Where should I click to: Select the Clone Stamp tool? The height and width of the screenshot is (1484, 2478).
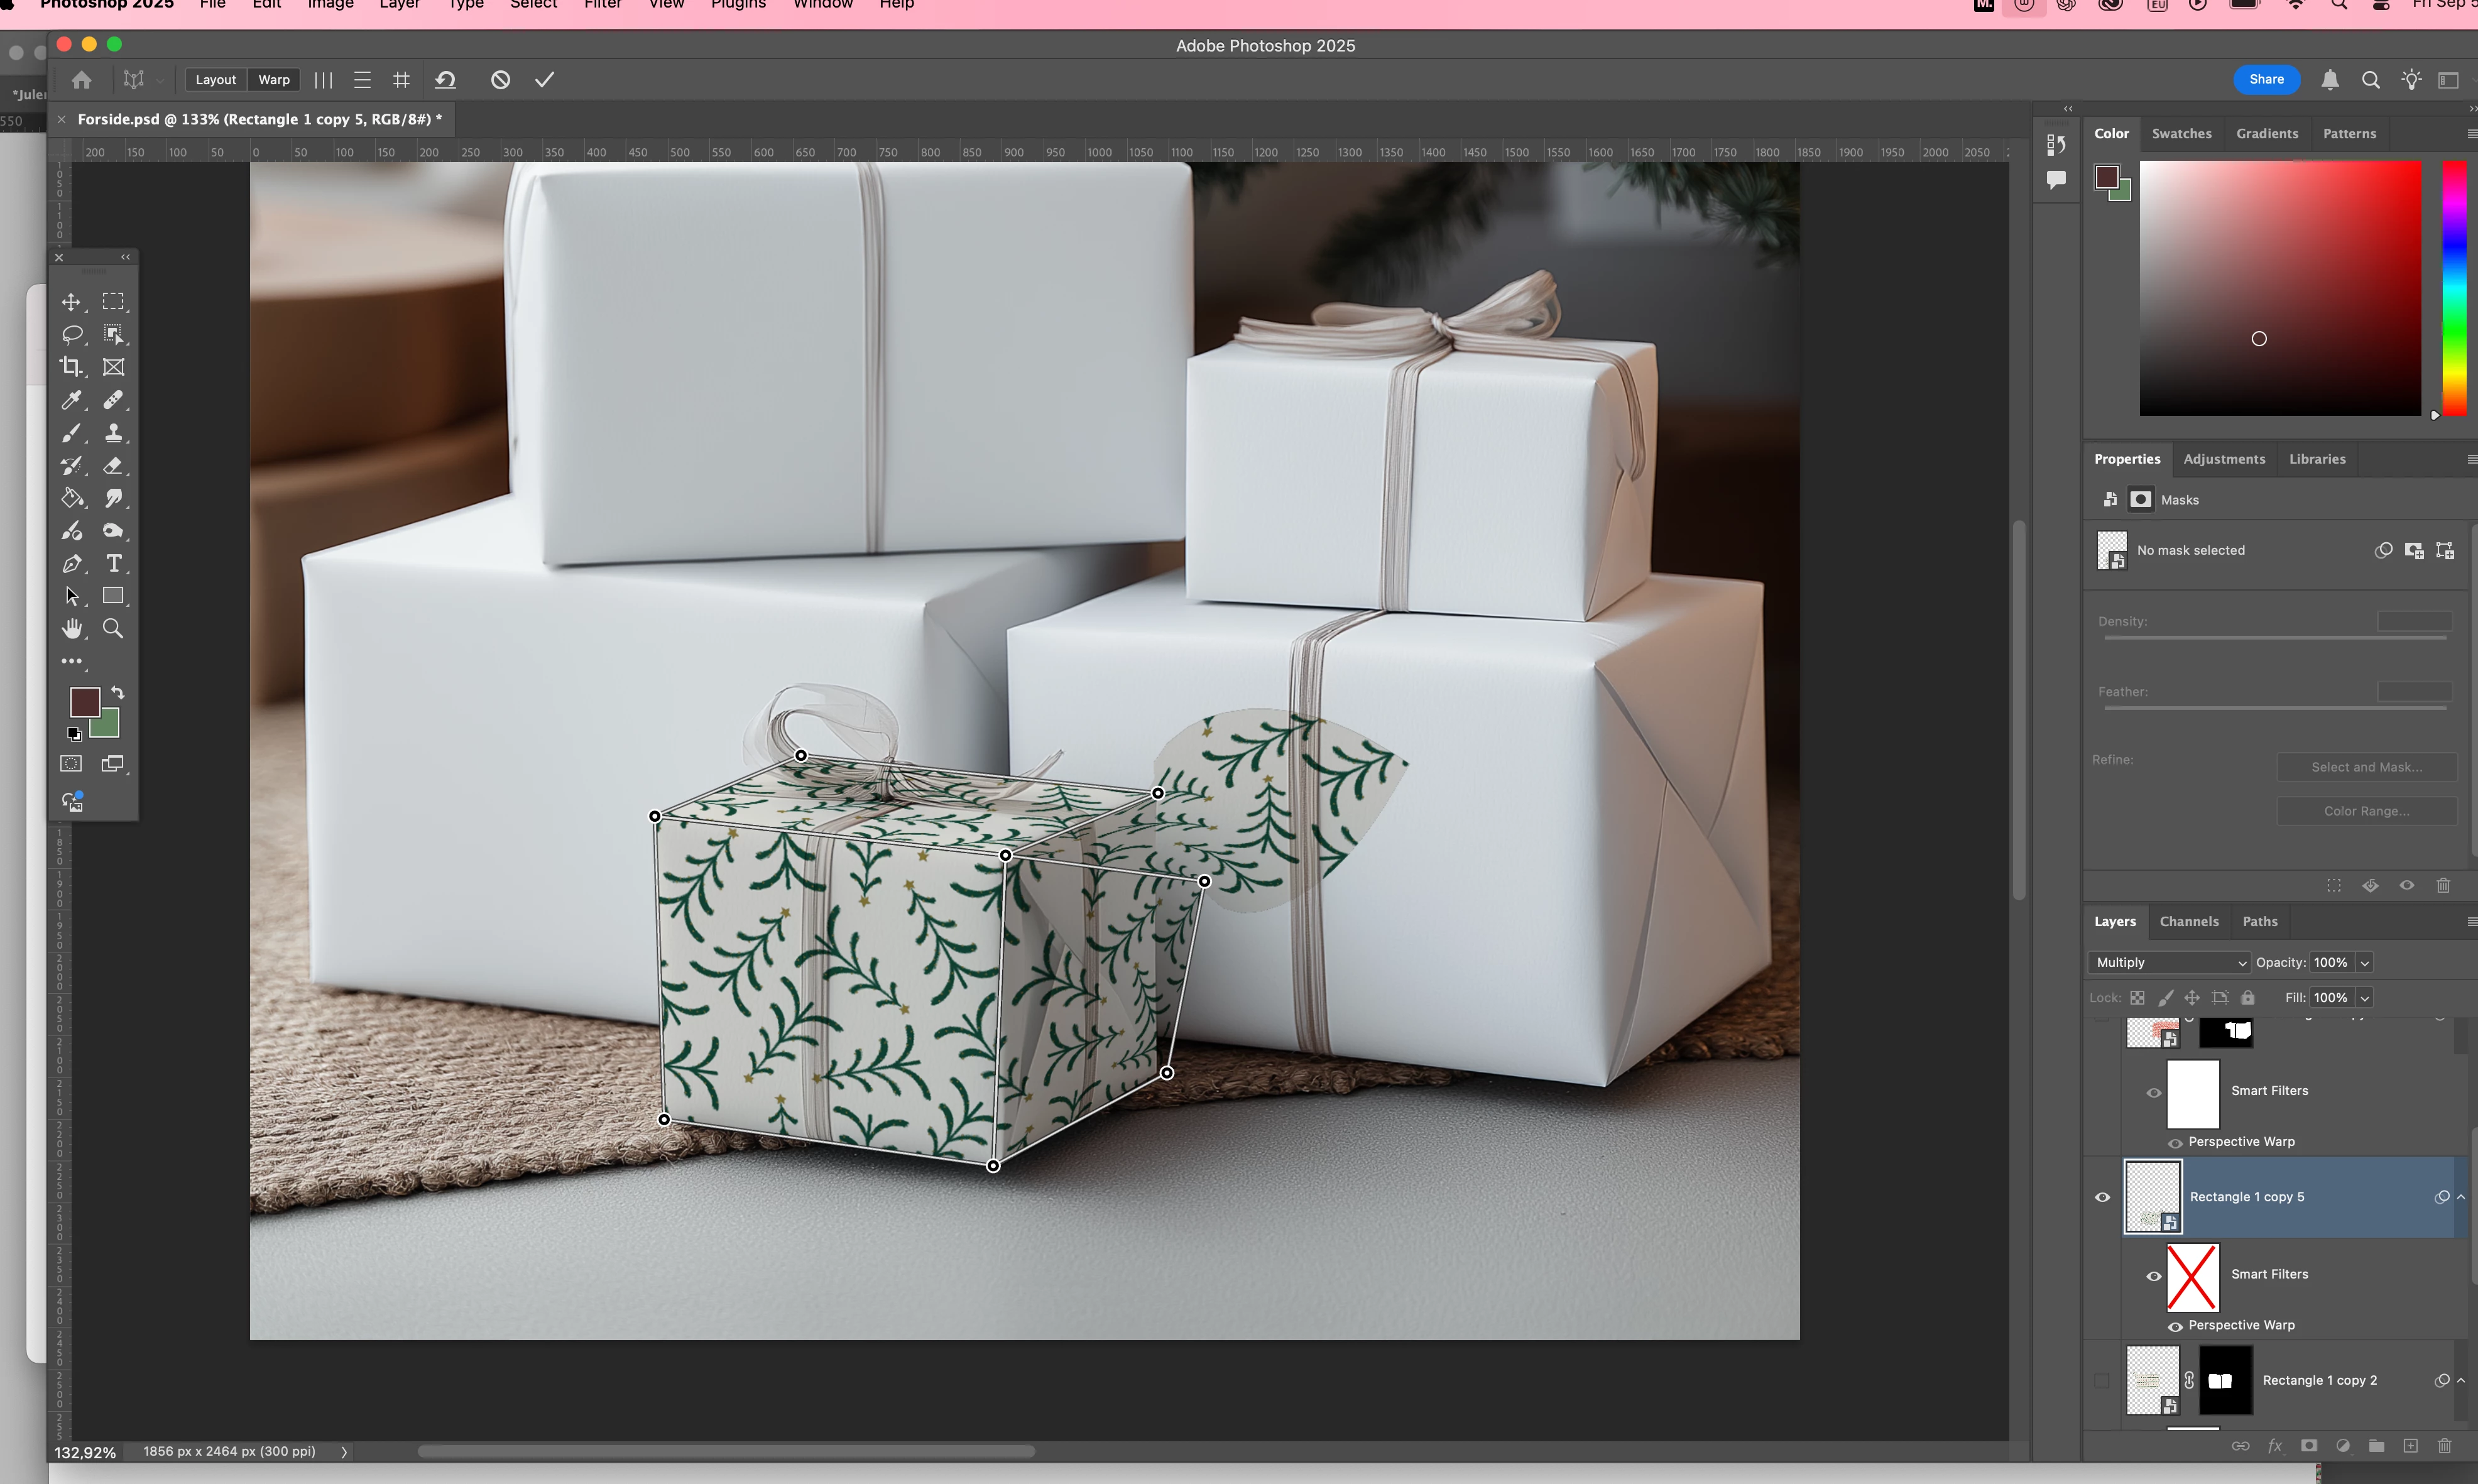[113, 433]
